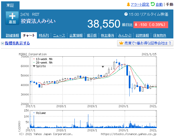Click the green refresh icon
175x137 pixels.
[152, 4]
